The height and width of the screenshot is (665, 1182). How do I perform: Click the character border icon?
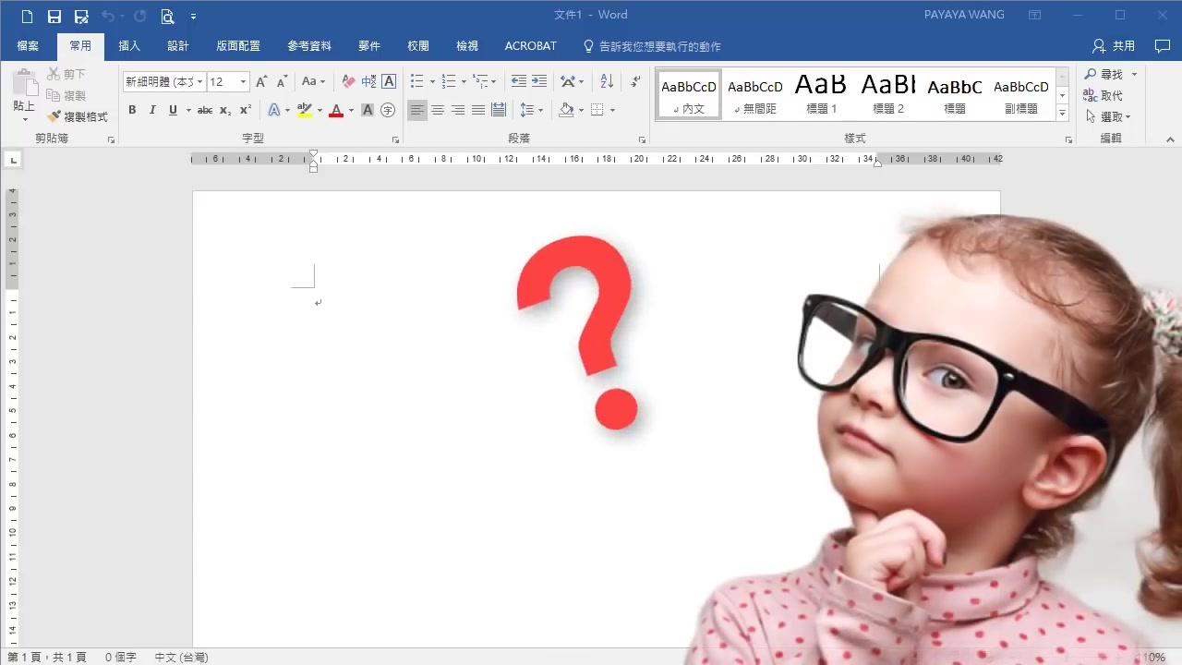pyautogui.click(x=389, y=81)
